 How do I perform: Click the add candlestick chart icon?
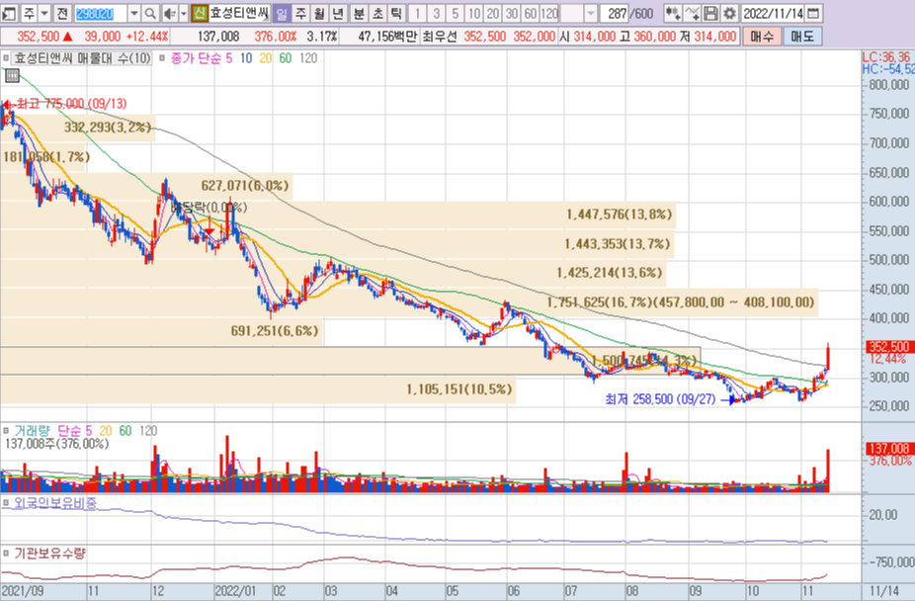coord(672,13)
